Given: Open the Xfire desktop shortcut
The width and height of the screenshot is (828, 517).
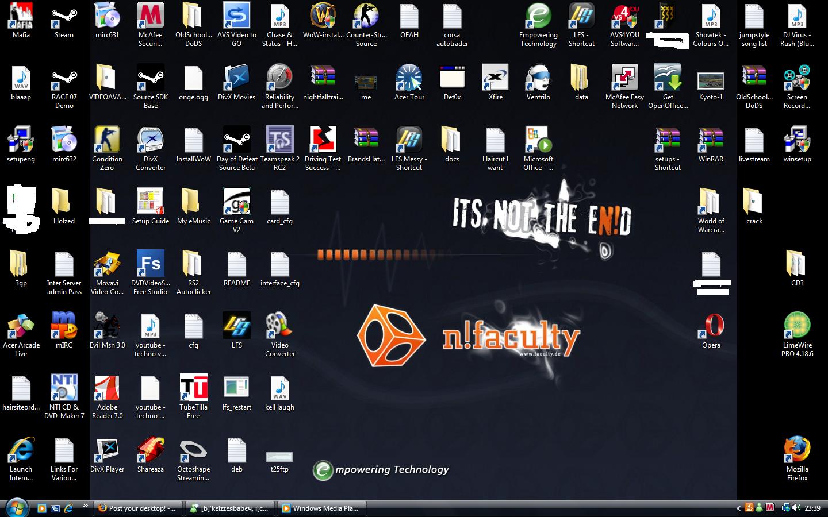Looking at the screenshot, I should coord(495,83).
